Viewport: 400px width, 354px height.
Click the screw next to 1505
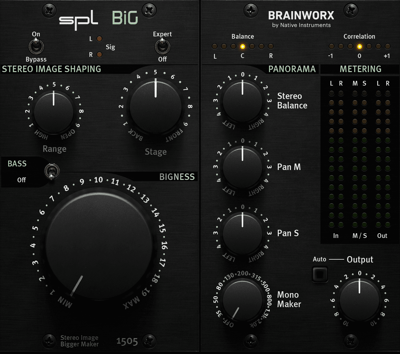(x=149, y=341)
